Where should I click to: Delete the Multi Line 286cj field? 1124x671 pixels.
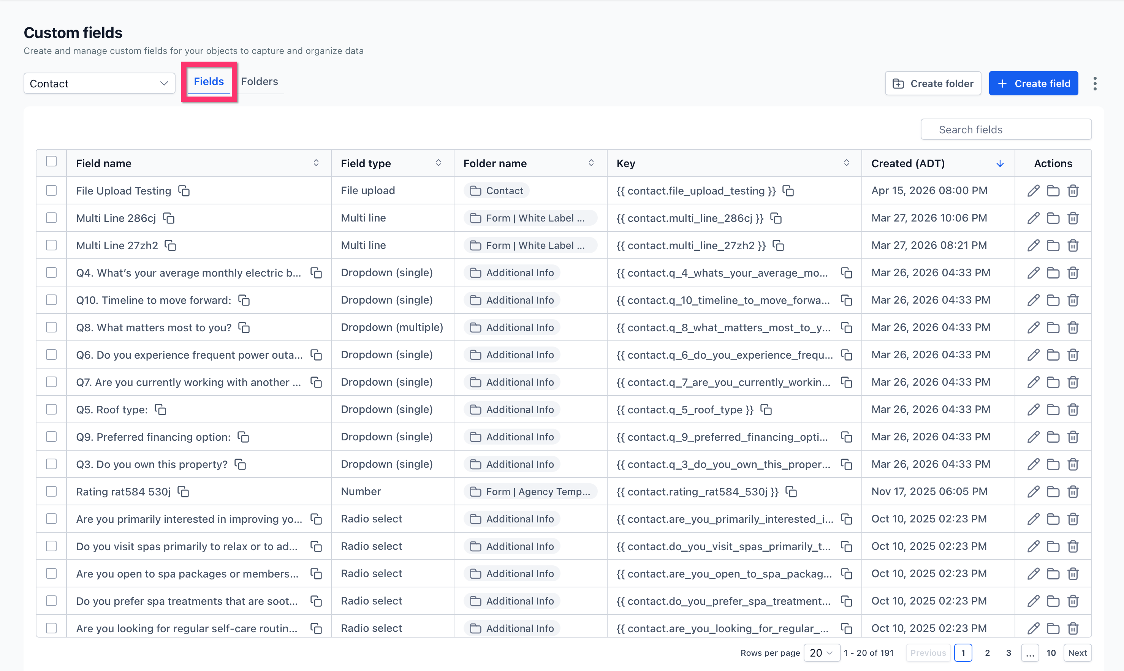click(1073, 218)
